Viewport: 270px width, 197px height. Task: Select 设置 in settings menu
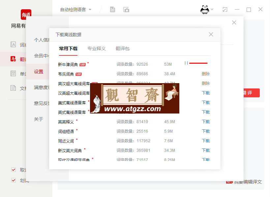coord(39,72)
